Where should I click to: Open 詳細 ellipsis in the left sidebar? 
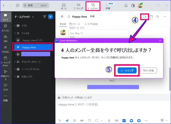[6, 98]
